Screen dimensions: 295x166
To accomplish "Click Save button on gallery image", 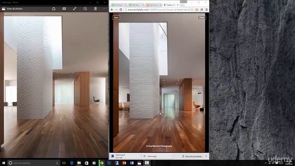I will [x=116, y=18].
